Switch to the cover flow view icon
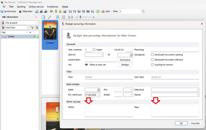The height and width of the screenshot is (130, 206). click(70, 17)
